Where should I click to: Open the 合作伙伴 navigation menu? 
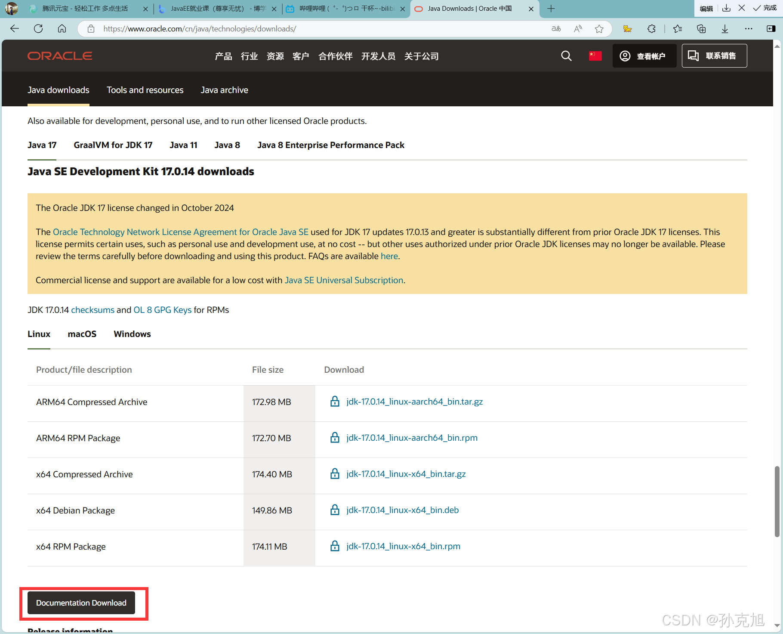(335, 56)
